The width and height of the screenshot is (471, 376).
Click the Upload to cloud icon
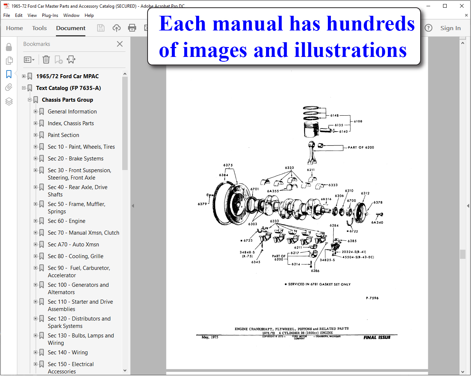pyautogui.click(x=116, y=28)
